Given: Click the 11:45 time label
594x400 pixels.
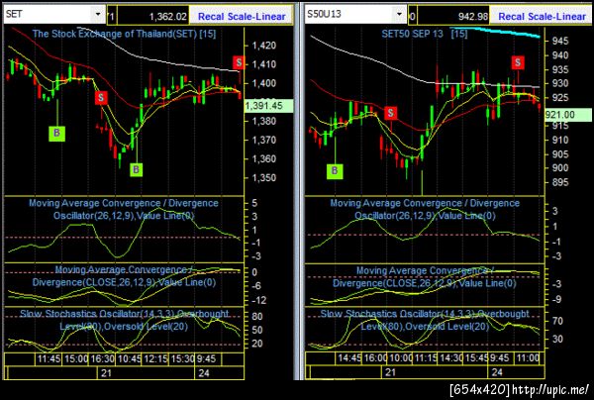Looking at the screenshot, I should (x=49, y=358).
